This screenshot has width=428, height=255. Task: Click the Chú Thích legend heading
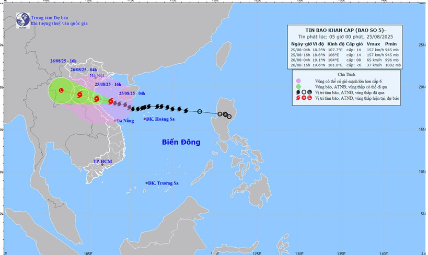click(x=346, y=74)
